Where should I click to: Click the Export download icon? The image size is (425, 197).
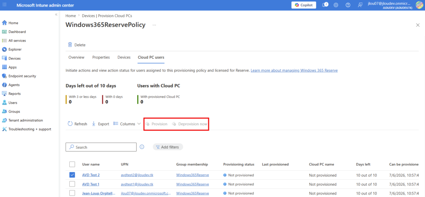(x=94, y=124)
